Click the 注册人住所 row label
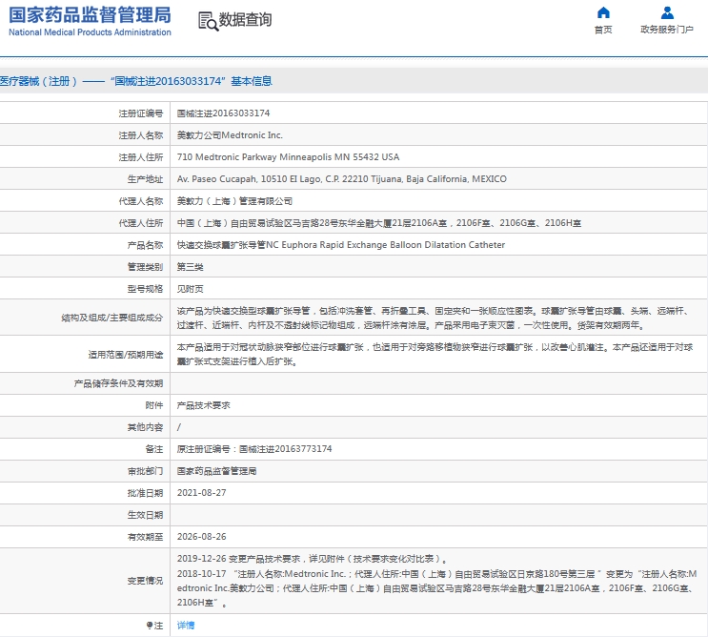Viewport: 708px width, 637px height. pyautogui.click(x=140, y=157)
